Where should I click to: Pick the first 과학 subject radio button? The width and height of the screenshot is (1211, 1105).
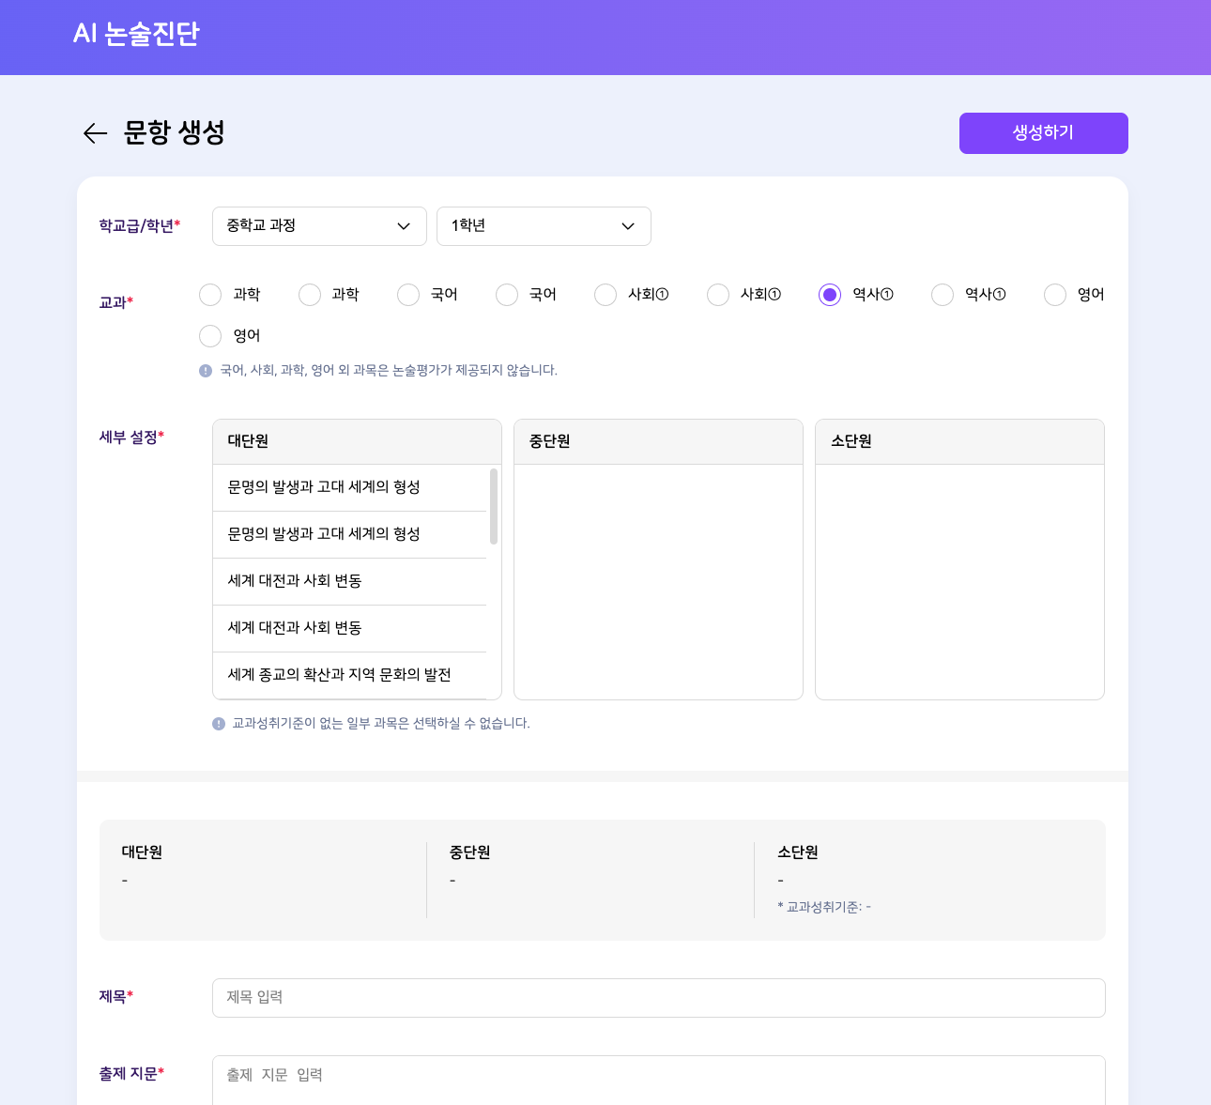click(210, 295)
